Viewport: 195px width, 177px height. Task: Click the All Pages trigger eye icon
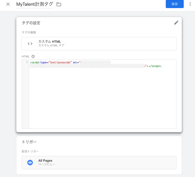pyautogui.click(x=30, y=163)
